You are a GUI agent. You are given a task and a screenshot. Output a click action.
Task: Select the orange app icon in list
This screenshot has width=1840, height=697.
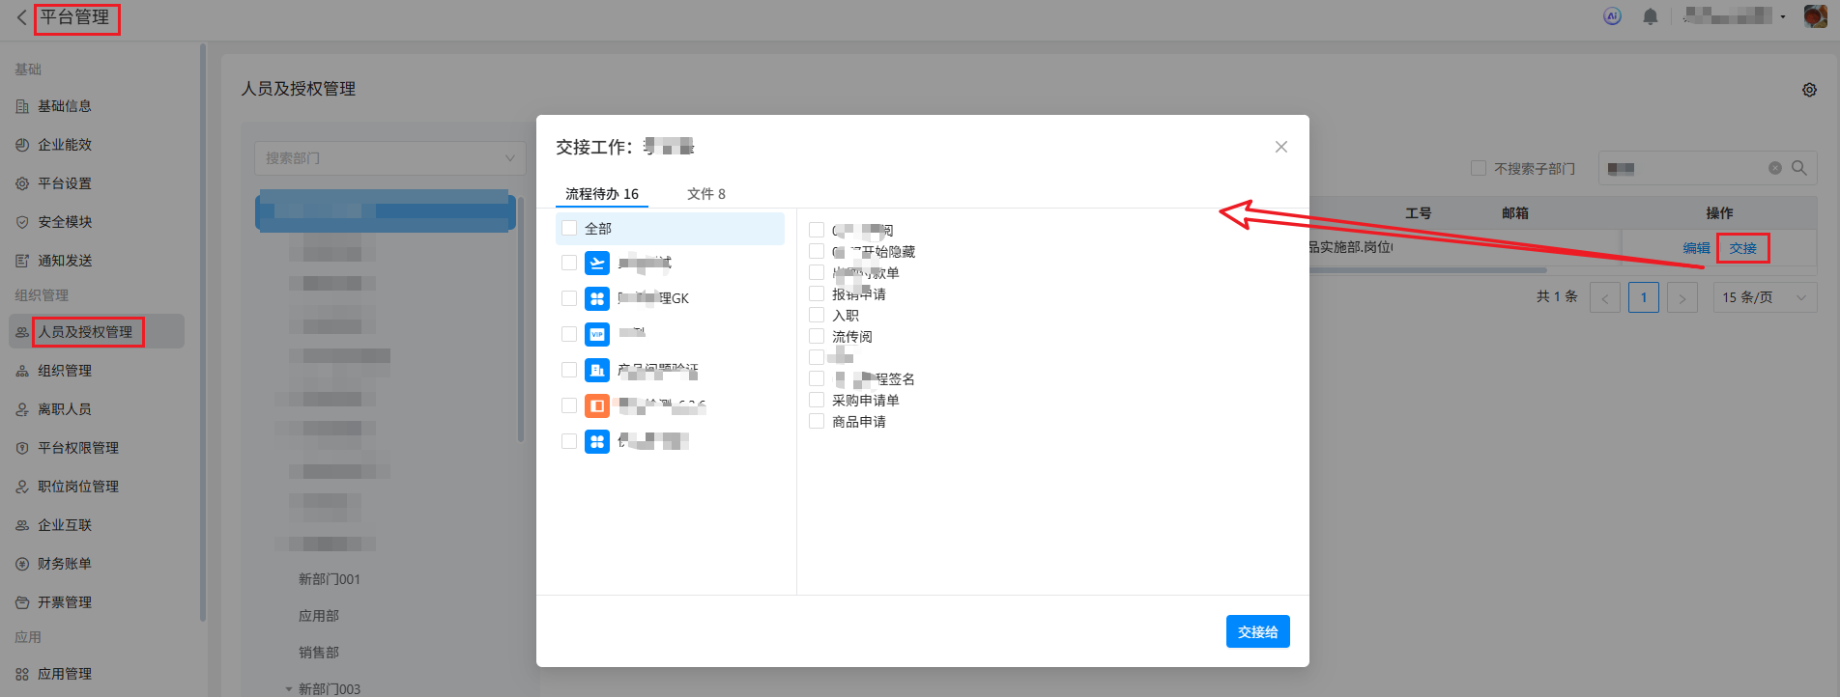point(597,405)
